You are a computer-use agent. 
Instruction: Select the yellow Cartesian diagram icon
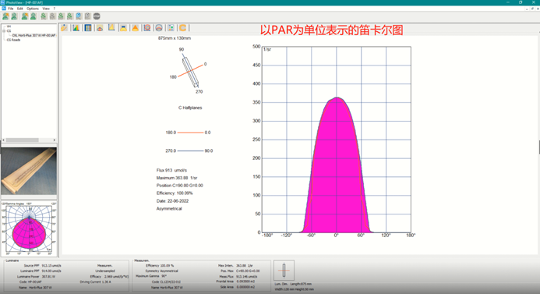pos(111,28)
